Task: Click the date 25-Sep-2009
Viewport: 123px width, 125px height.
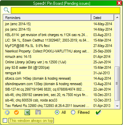Action: pos(102,51)
